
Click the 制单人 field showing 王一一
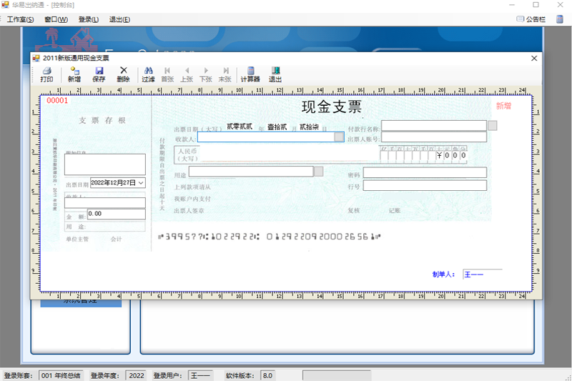(482, 274)
